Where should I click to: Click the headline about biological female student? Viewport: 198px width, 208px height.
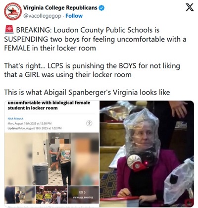click(49, 105)
